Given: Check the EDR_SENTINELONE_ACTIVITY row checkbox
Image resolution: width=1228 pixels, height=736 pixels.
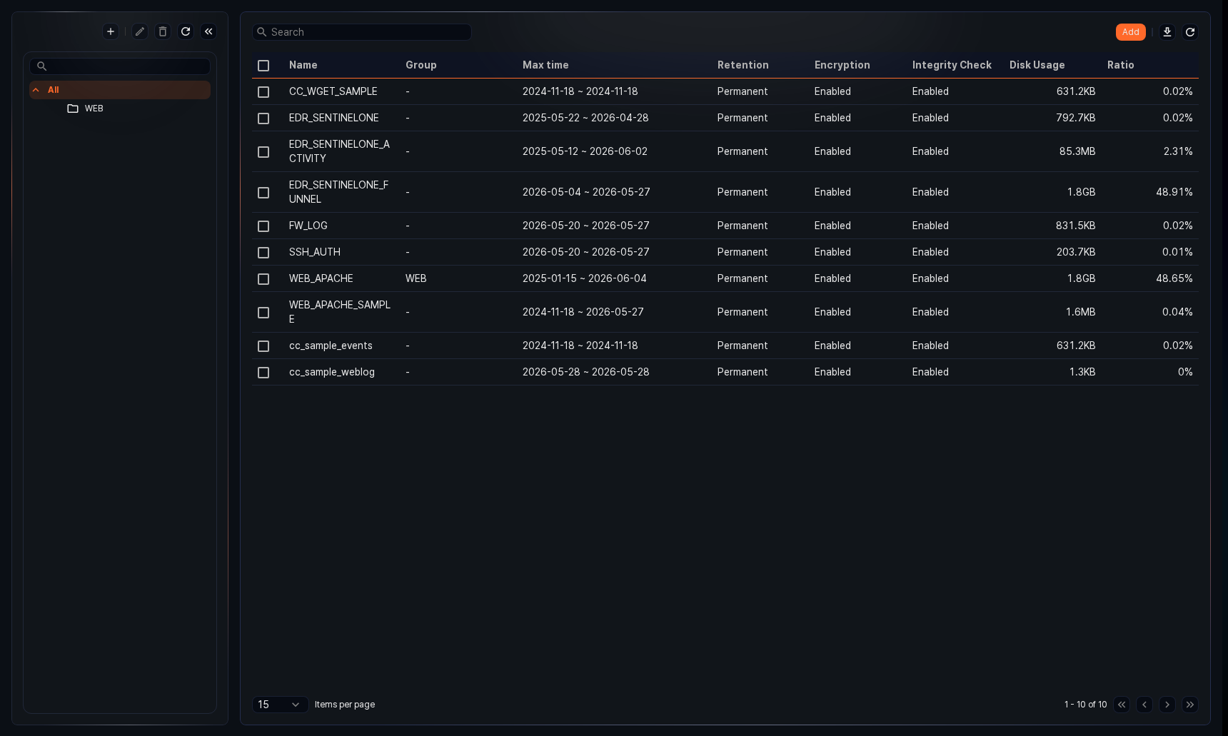Looking at the screenshot, I should [263, 152].
